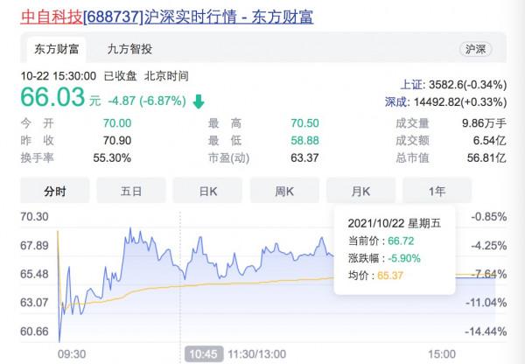Click the -11.04% percent axis label

click(x=486, y=303)
